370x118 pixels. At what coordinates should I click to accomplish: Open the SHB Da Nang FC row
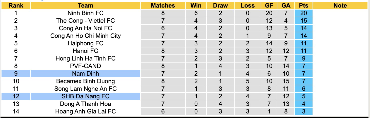(86, 96)
